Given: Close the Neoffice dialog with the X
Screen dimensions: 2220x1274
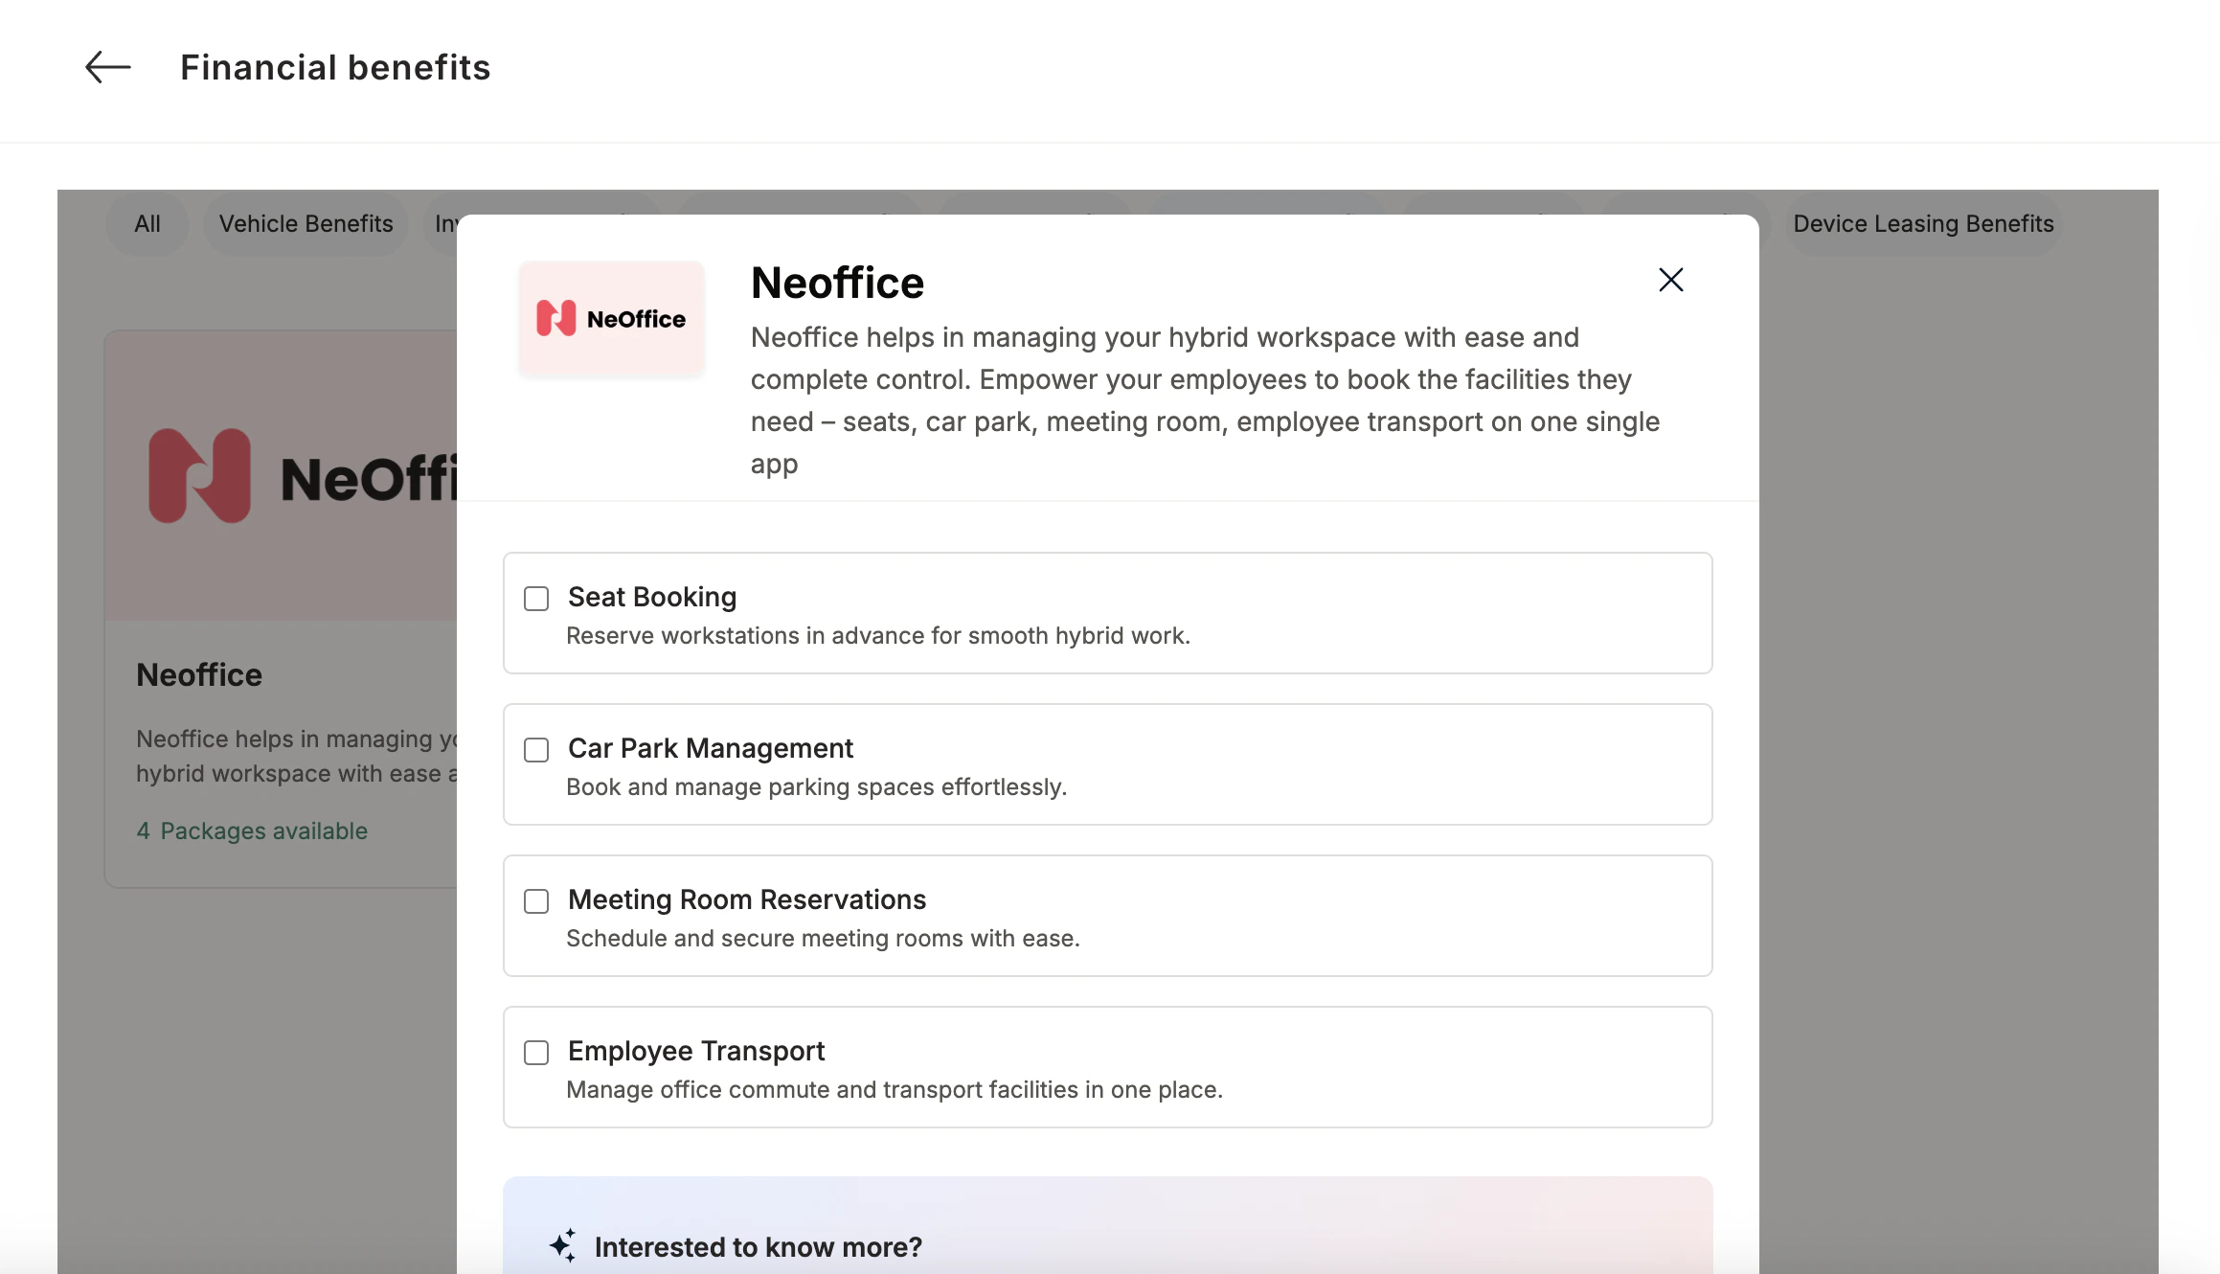Looking at the screenshot, I should [1670, 280].
